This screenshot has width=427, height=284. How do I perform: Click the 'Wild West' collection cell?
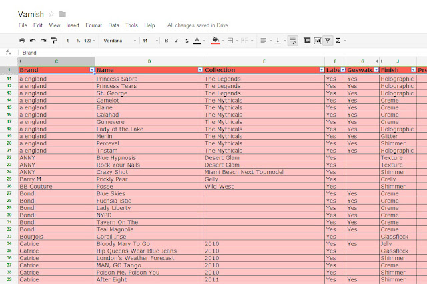(x=264, y=187)
